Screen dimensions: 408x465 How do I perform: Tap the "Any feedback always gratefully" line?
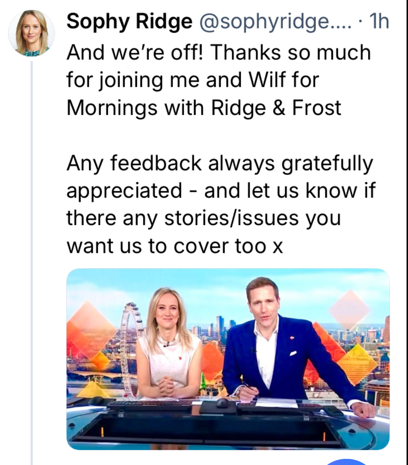click(x=220, y=164)
